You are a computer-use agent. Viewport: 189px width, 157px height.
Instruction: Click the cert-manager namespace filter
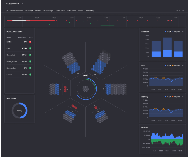click(x=48, y=10)
